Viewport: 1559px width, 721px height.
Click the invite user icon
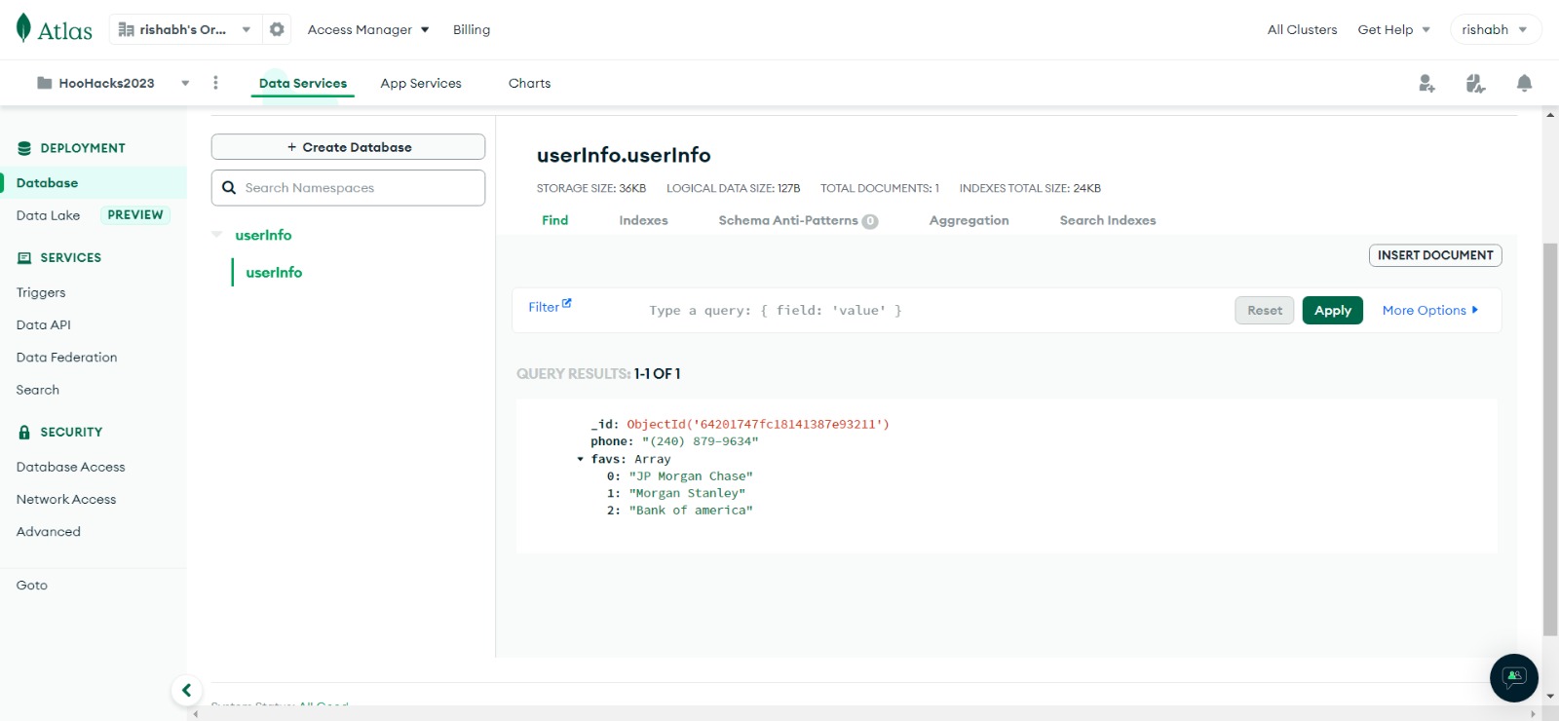(x=1426, y=84)
